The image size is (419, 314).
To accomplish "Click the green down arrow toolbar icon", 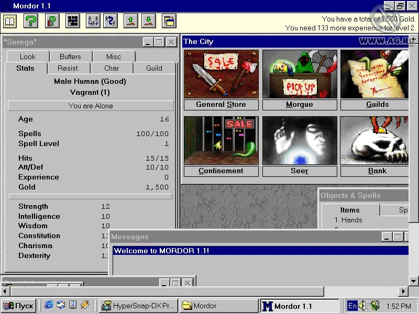I will coord(149,21).
